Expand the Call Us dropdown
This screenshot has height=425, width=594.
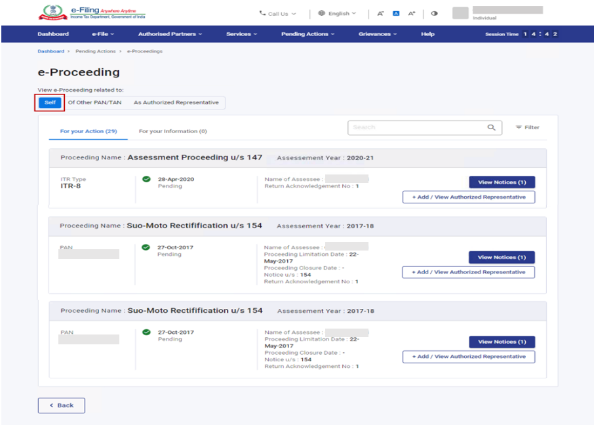click(277, 14)
